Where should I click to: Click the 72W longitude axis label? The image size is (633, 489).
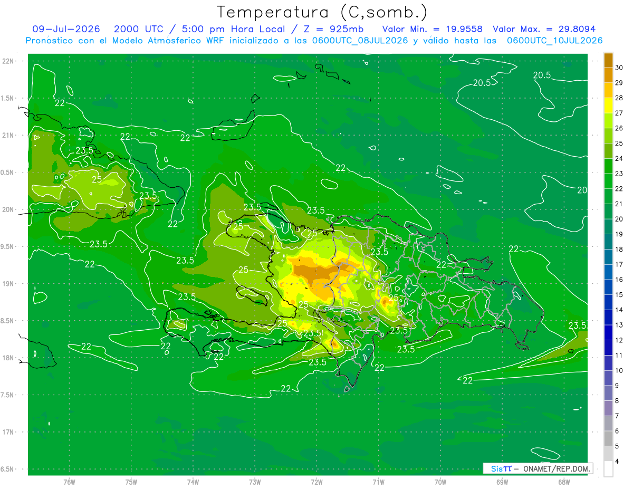coord(316,482)
